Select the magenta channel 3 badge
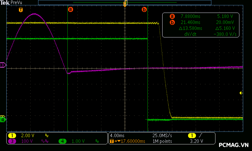 coord(12,141)
